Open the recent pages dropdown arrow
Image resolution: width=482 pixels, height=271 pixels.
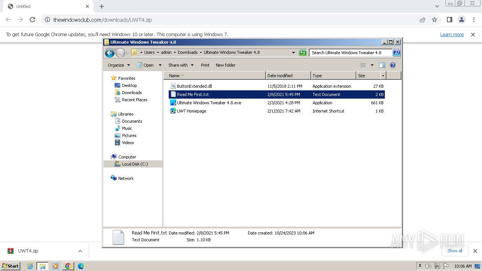127,53
